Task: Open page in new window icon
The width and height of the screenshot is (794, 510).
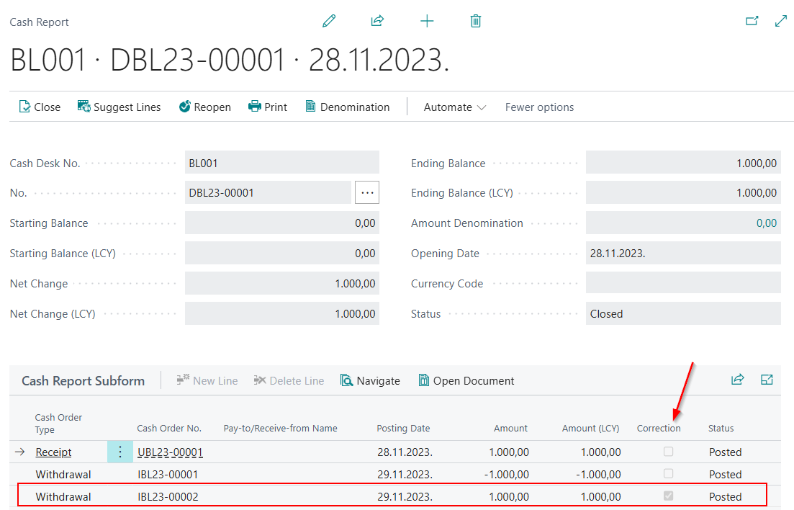Action: tap(752, 21)
